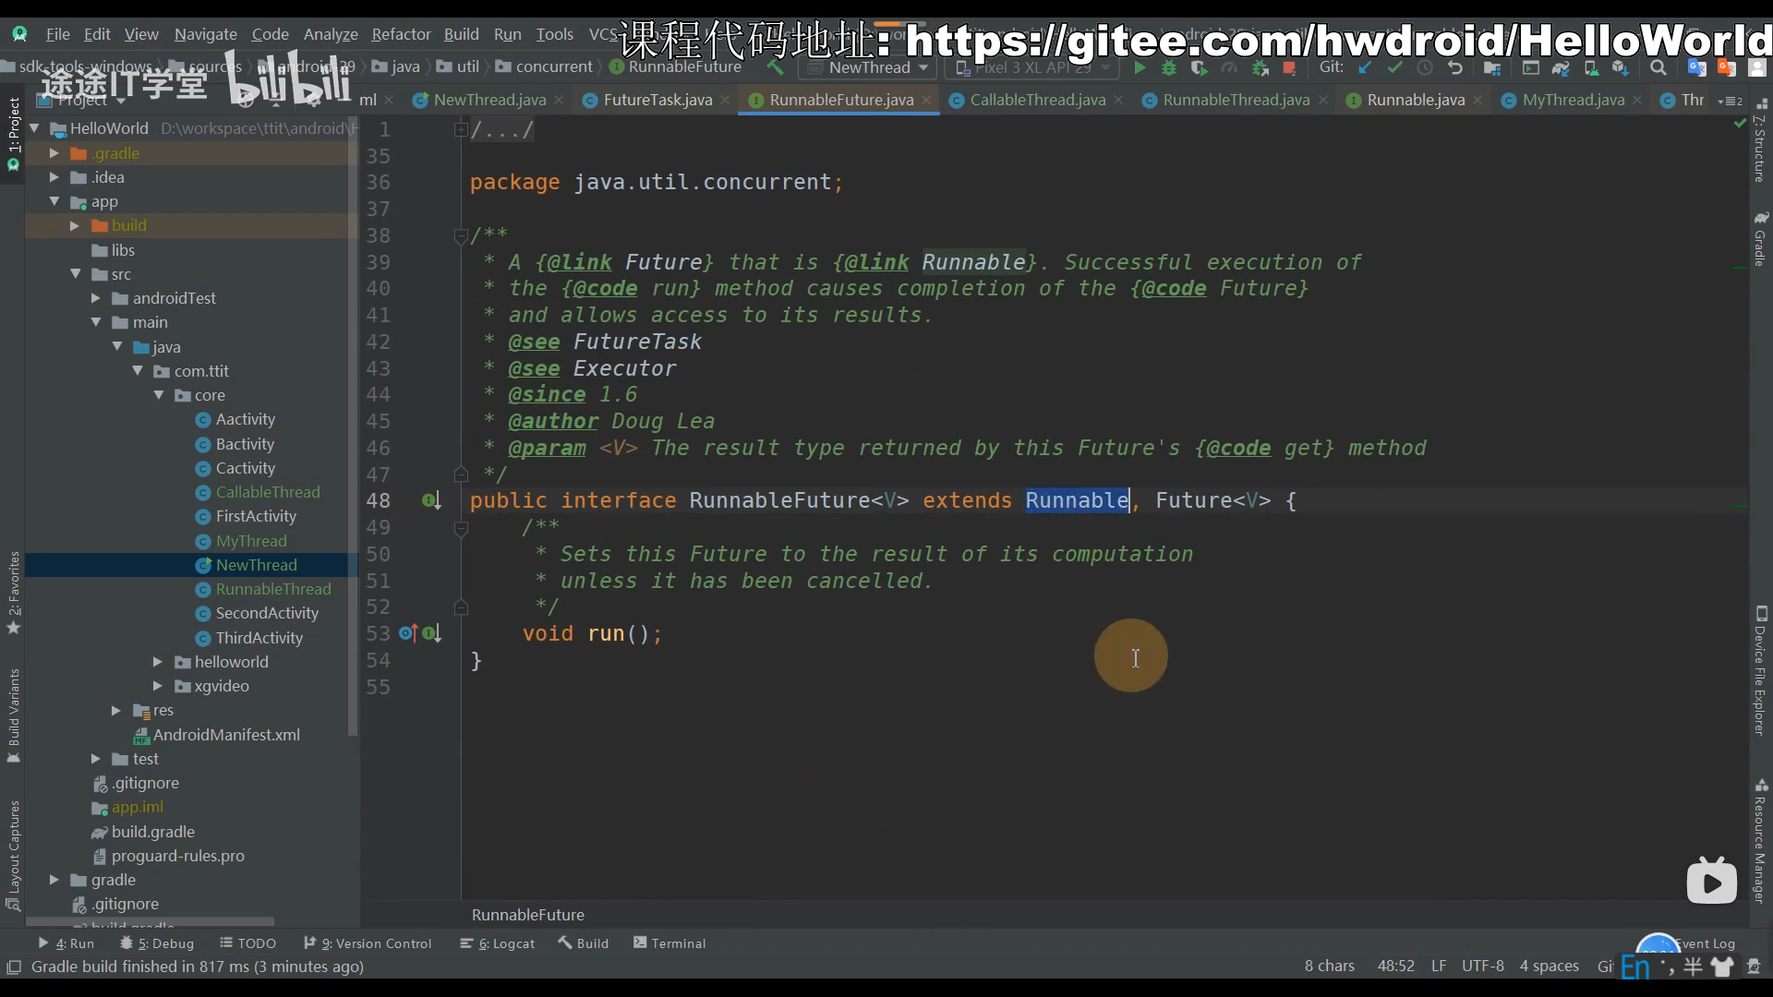Image resolution: width=1773 pixels, height=997 pixels.
Task: Click the Make Project hammer icon
Action: pyautogui.click(x=775, y=67)
